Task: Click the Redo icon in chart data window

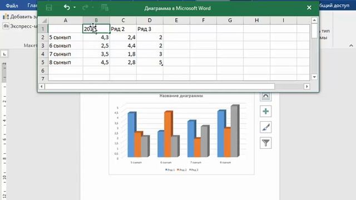Action: pyautogui.click(x=85, y=7)
